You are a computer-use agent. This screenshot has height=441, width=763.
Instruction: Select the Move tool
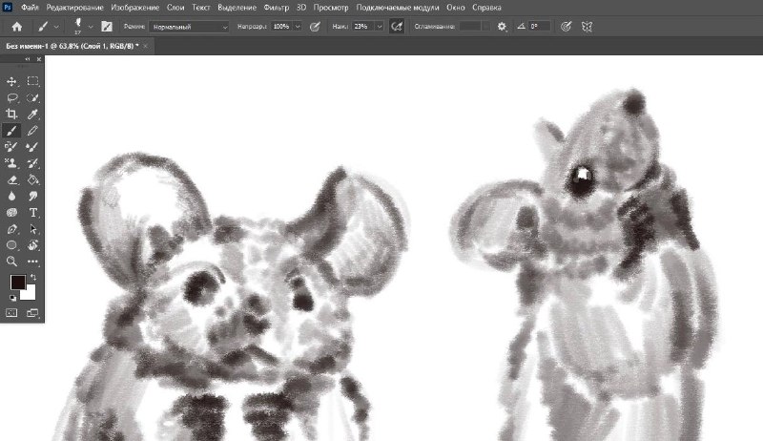[12, 81]
